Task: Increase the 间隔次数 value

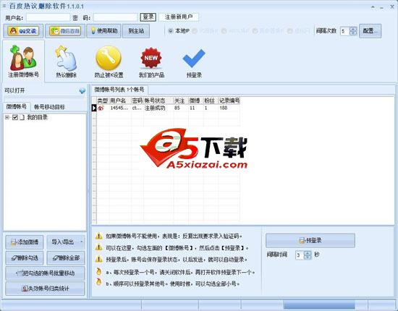Action: [x=353, y=29]
